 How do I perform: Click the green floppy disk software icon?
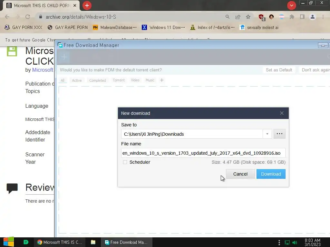[x=12, y=51]
